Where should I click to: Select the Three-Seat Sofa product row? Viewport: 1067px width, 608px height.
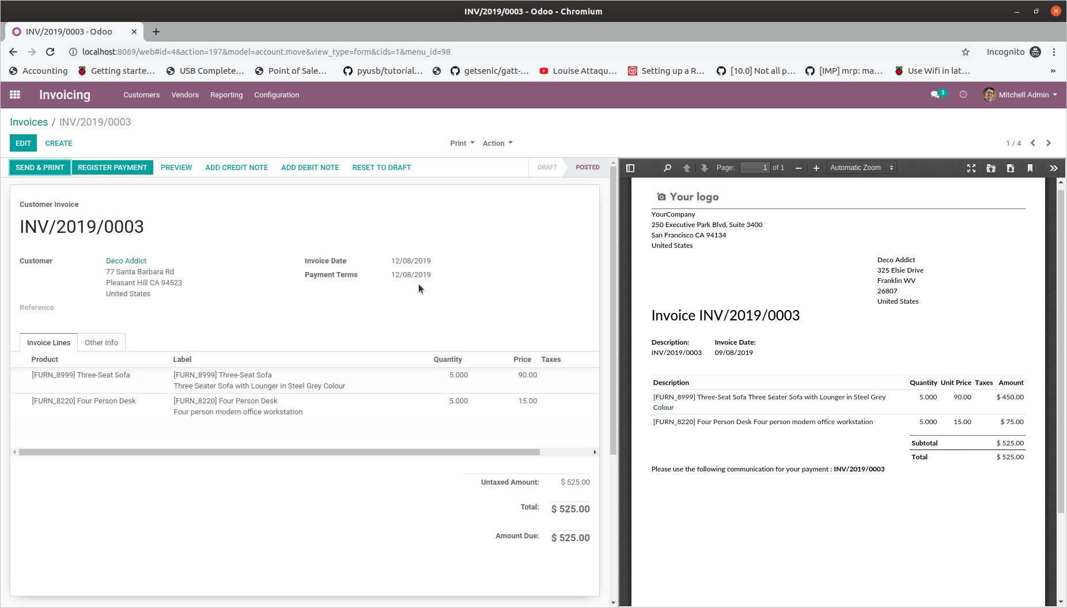[x=304, y=380]
